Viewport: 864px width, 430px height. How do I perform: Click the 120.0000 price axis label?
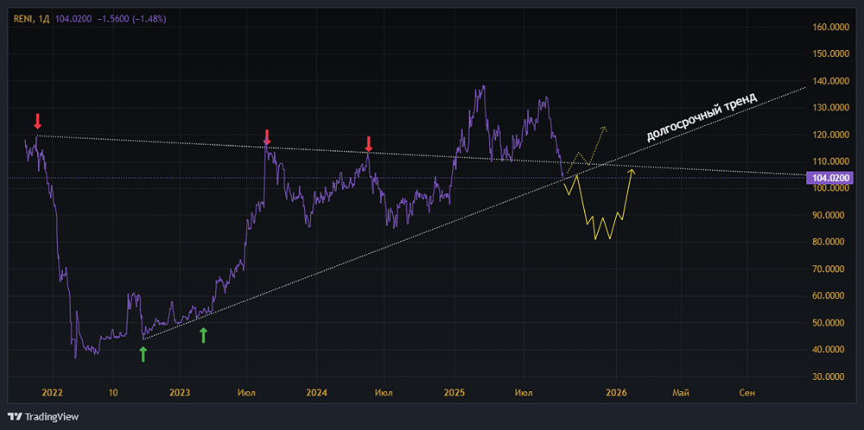tap(831, 135)
